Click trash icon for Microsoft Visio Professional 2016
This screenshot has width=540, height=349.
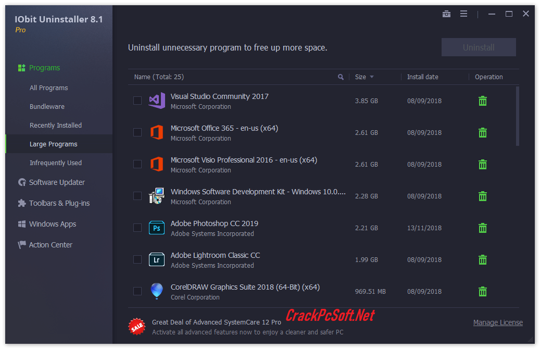483,164
